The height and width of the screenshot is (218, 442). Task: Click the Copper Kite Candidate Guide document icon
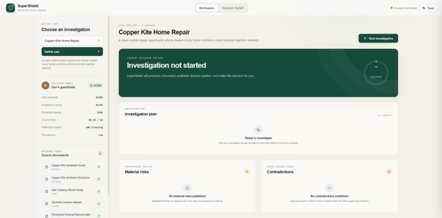(x=47, y=167)
